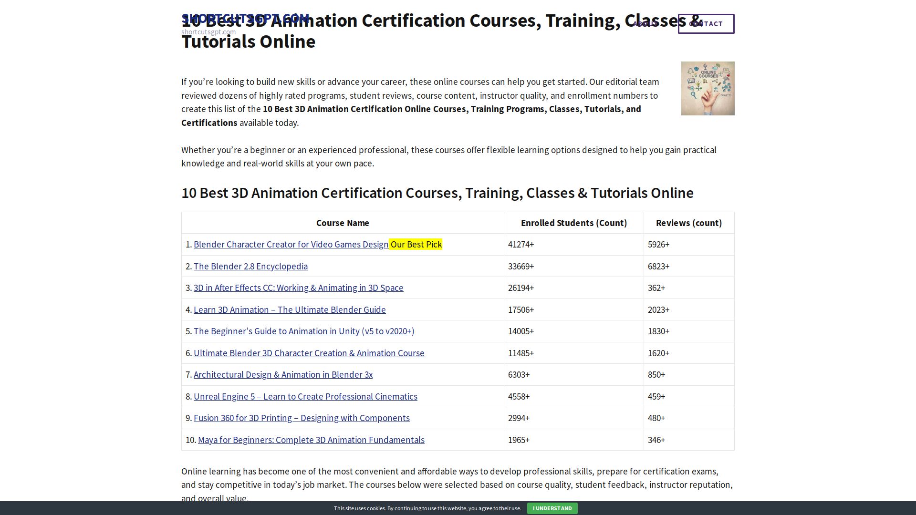Open Blender Character Creator for Video Games Design link
This screenshot has height=515, width=916.
pos(291,245)
